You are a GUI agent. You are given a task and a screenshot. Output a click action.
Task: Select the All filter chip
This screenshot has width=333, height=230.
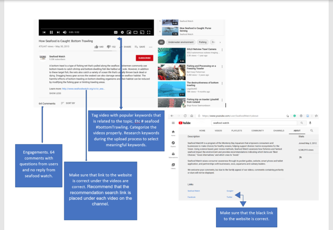pyautogui.click(x=161, y=42)
